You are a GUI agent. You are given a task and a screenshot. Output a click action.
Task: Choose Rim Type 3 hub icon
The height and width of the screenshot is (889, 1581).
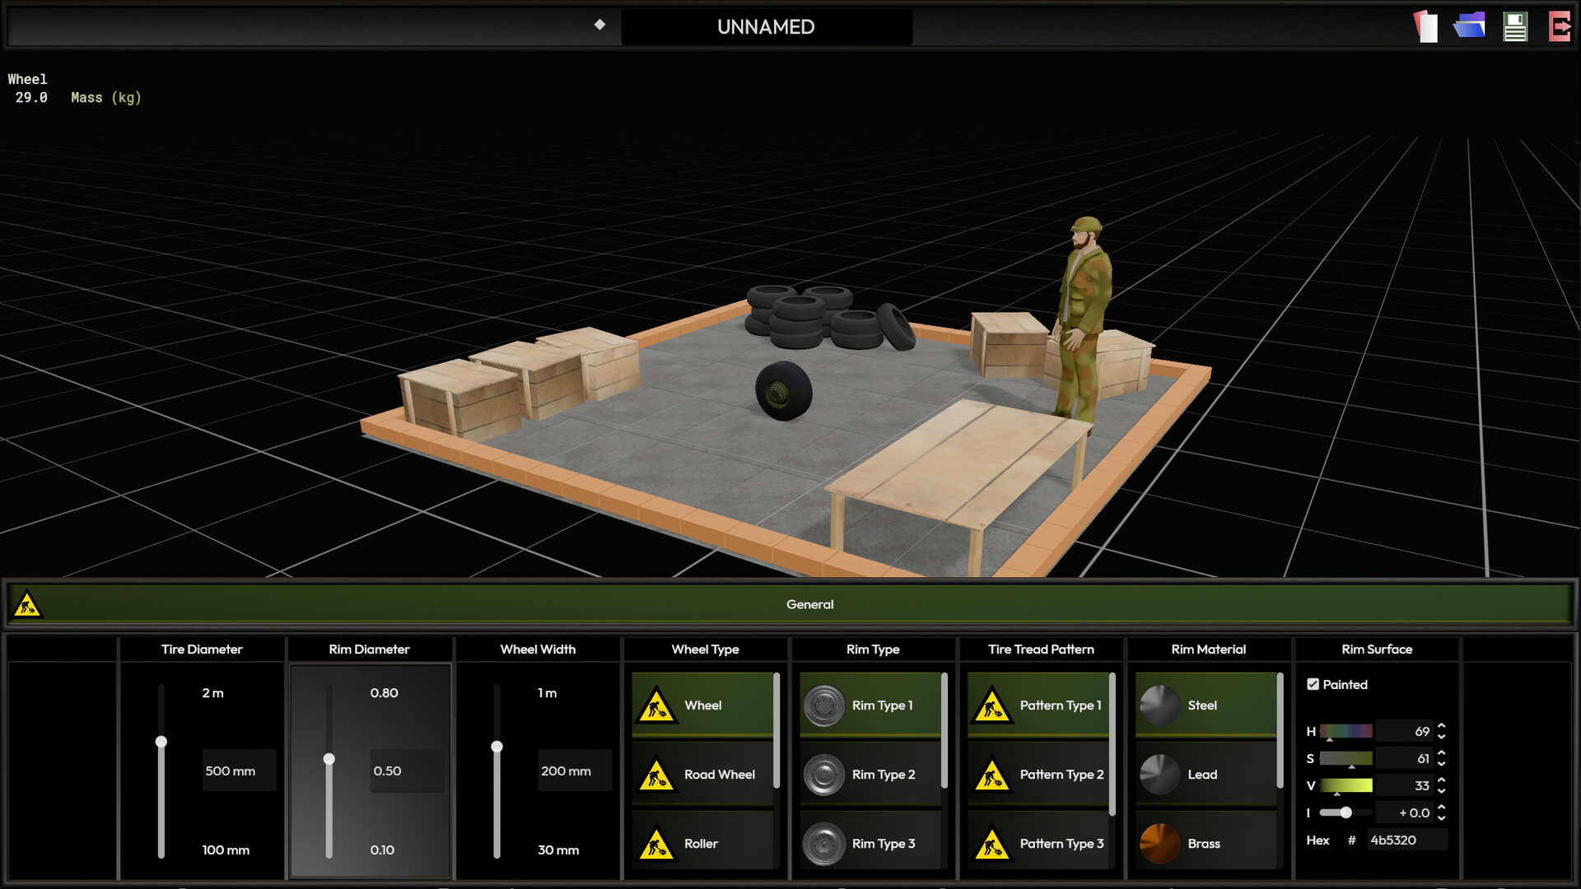pos(825,843)
